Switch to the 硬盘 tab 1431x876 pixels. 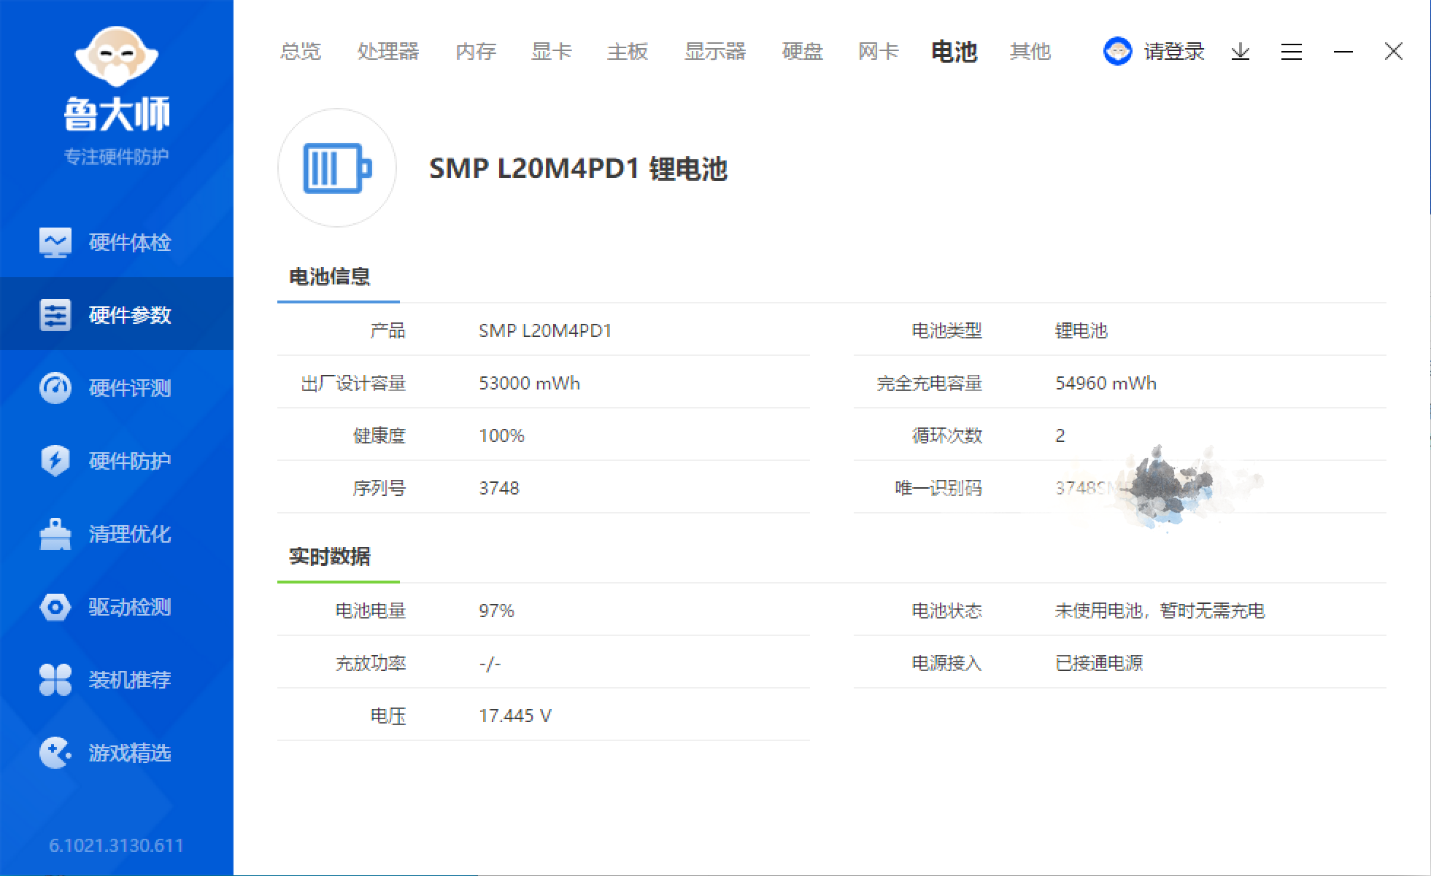coord(803,51)
